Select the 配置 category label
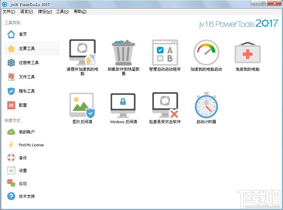Screen dimensions: 283x210 coord(23,105)
